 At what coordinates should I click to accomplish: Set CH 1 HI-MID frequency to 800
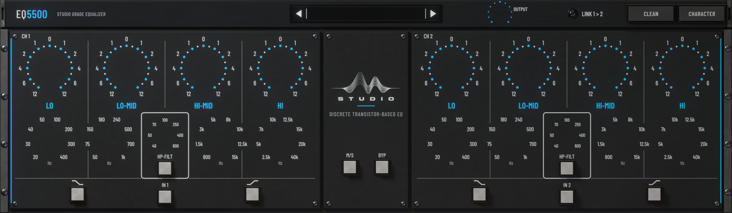coord(207,157)
